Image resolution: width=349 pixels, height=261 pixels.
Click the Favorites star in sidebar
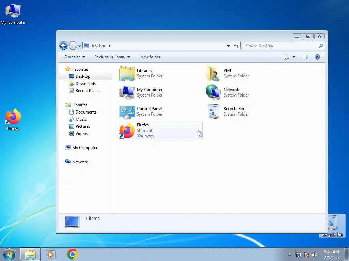[x=68, y=69]
